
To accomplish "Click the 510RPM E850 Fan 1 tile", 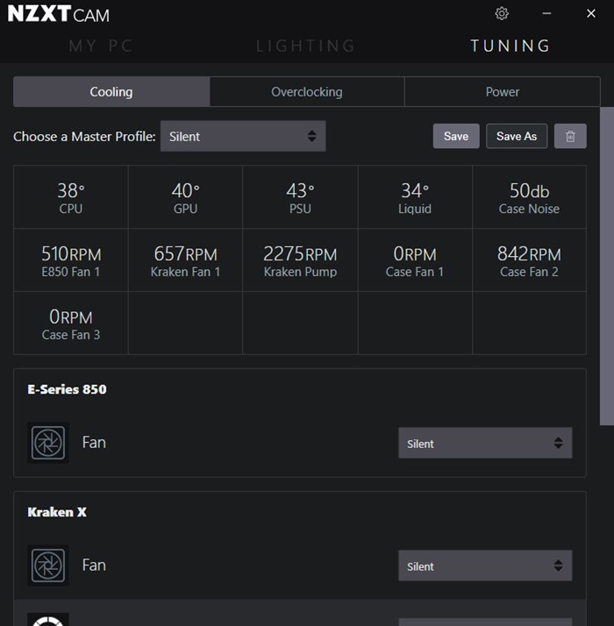I will pyautogui.click(x=71, y=260).
